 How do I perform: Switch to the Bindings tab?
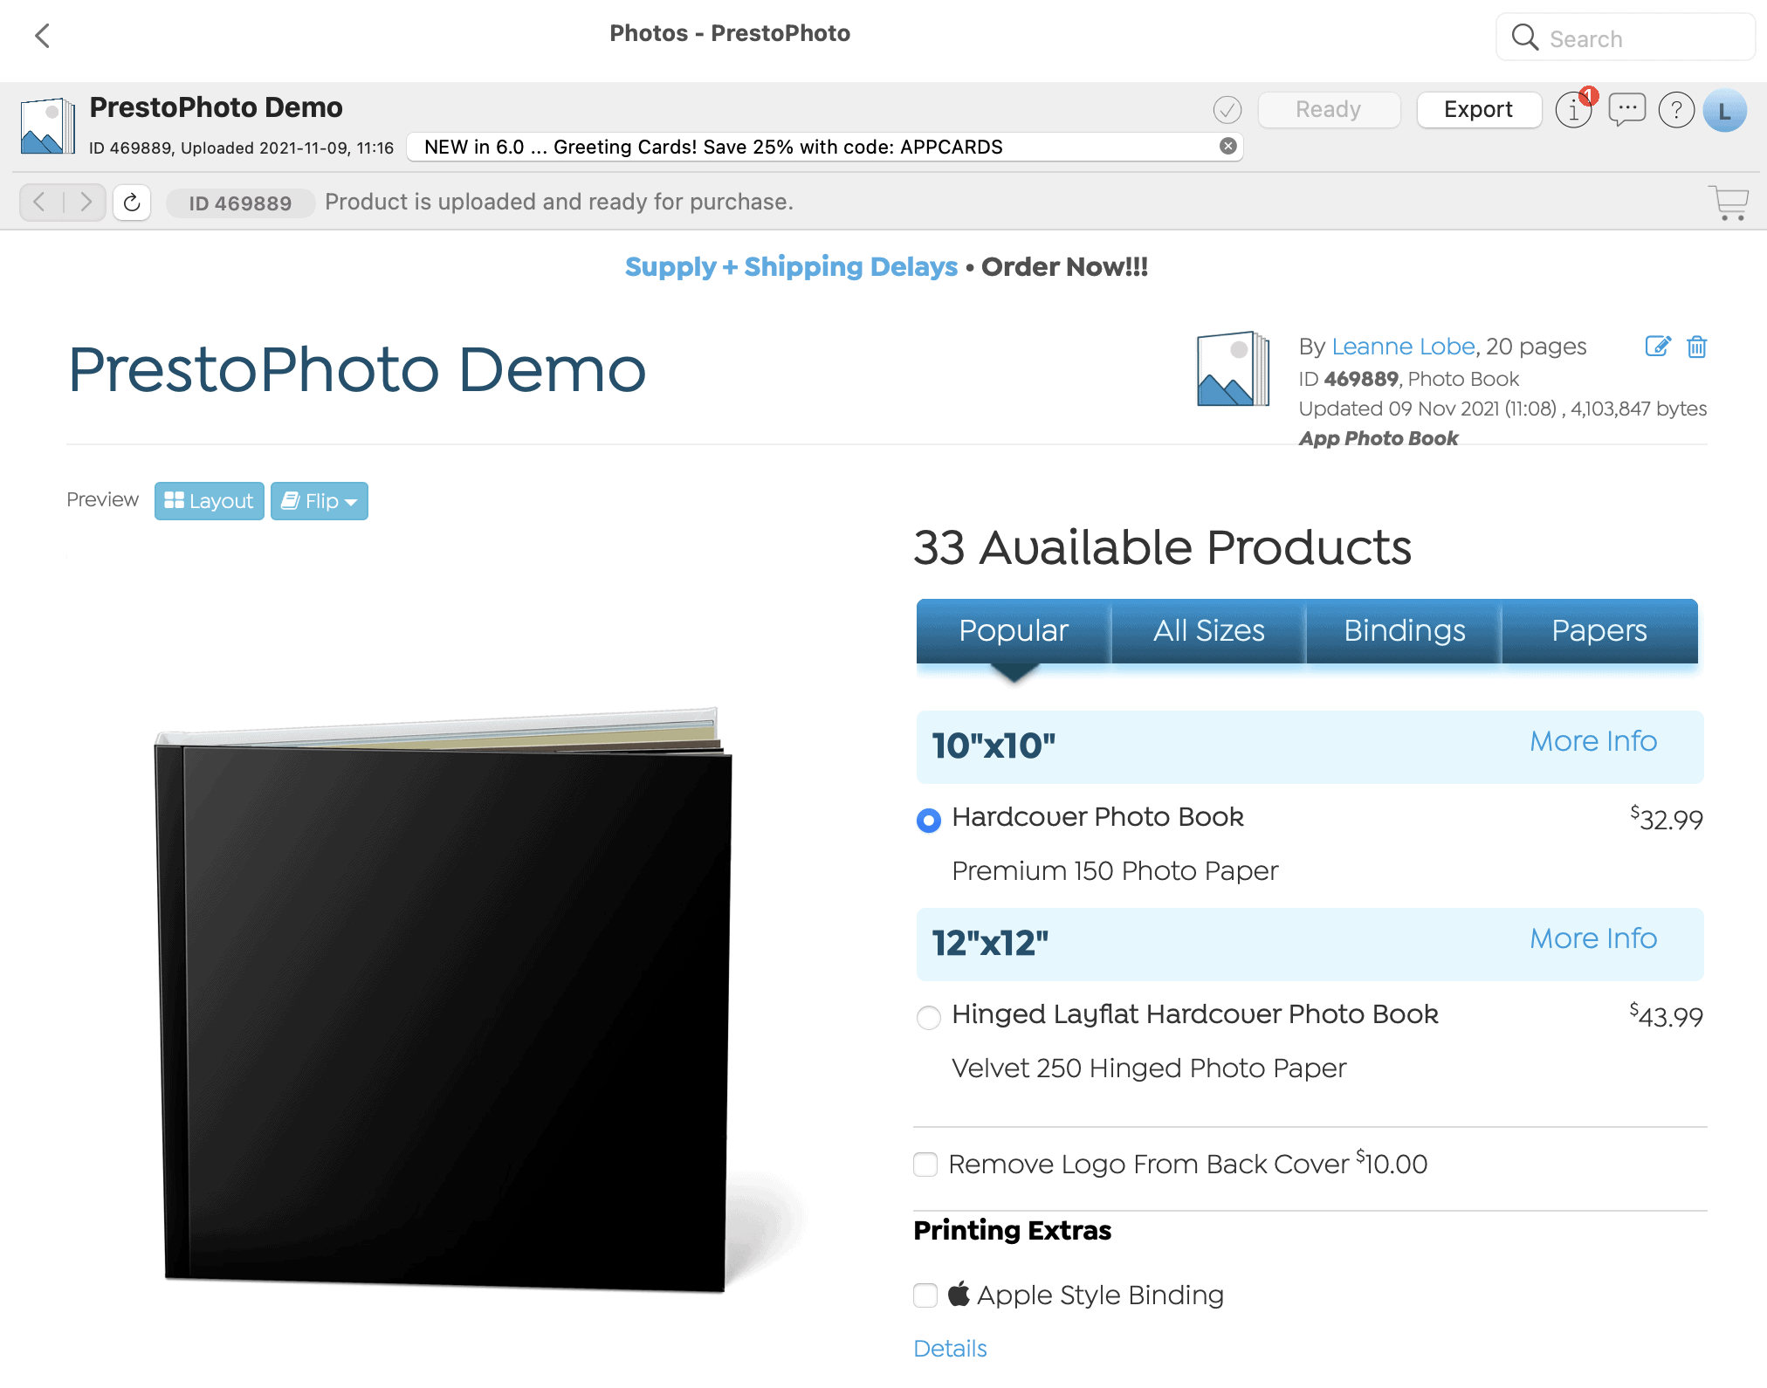1403,631
